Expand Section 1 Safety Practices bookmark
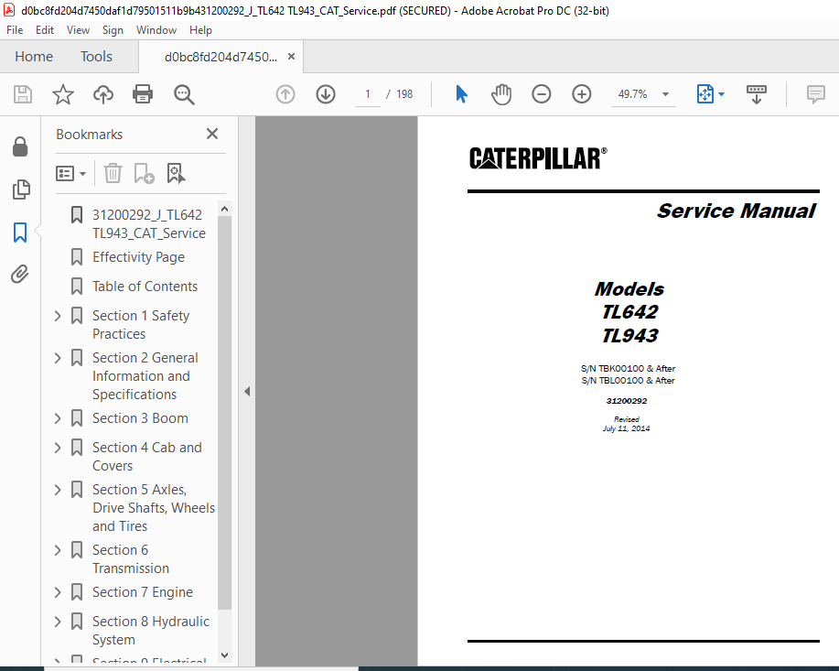The image size is (839, 671). [x=58, y=316]
